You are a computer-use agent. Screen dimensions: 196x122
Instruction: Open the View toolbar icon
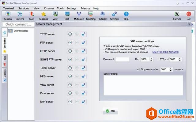(x=55, y=16)
